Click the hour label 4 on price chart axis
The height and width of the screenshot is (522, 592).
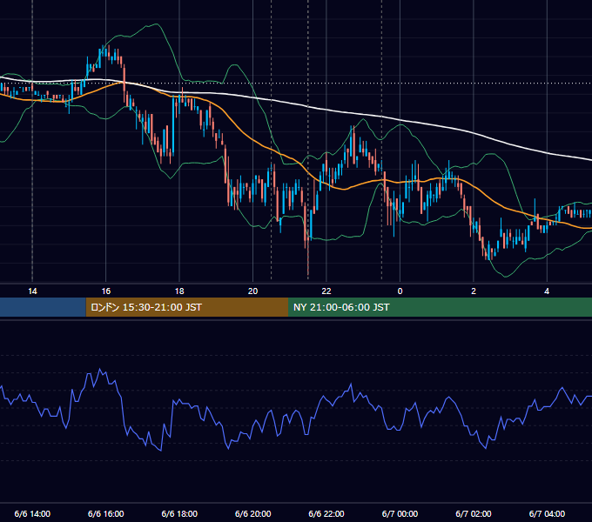(x=547, y=291)
